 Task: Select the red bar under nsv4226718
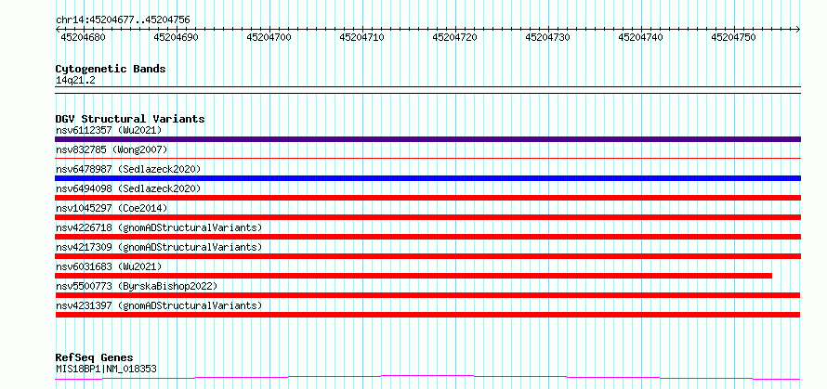427,237
